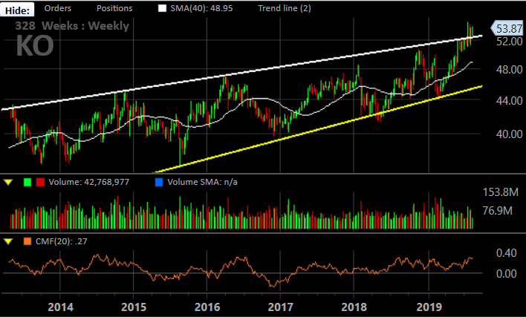
Task: Click the white SMA(40) color swatch
Action: 163,8
